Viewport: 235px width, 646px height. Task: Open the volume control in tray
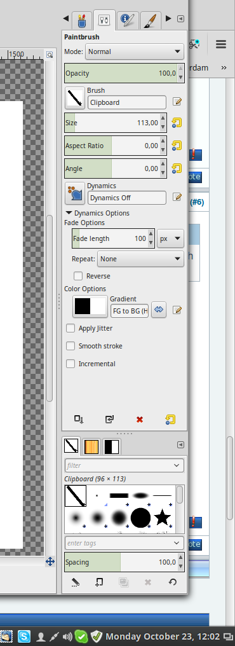pyautogui.click(x=67, y=637)
